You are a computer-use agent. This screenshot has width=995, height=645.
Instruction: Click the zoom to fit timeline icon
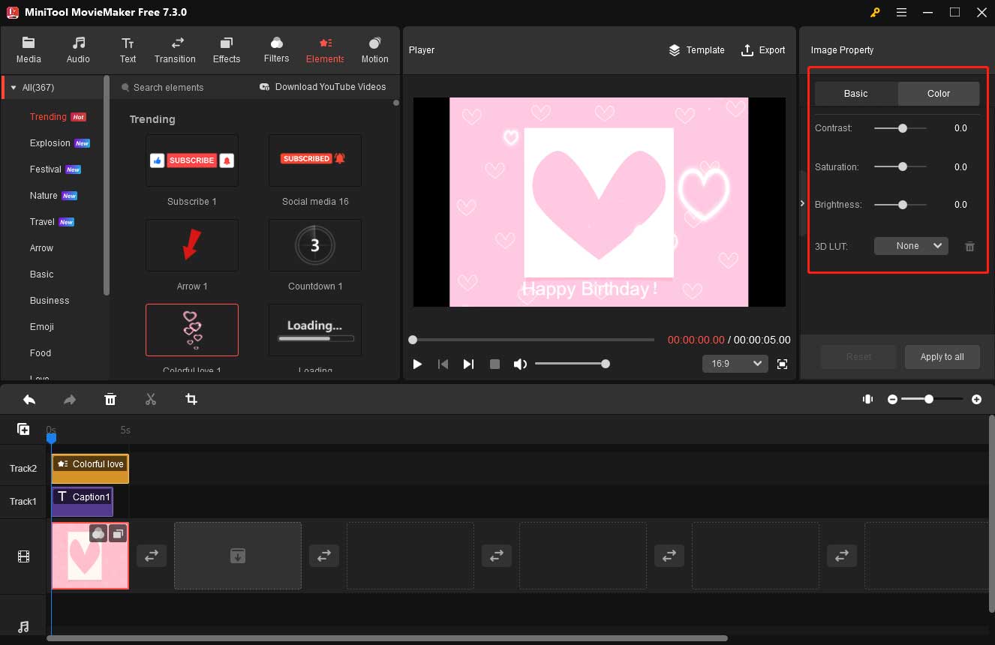(x=867, y=400)
